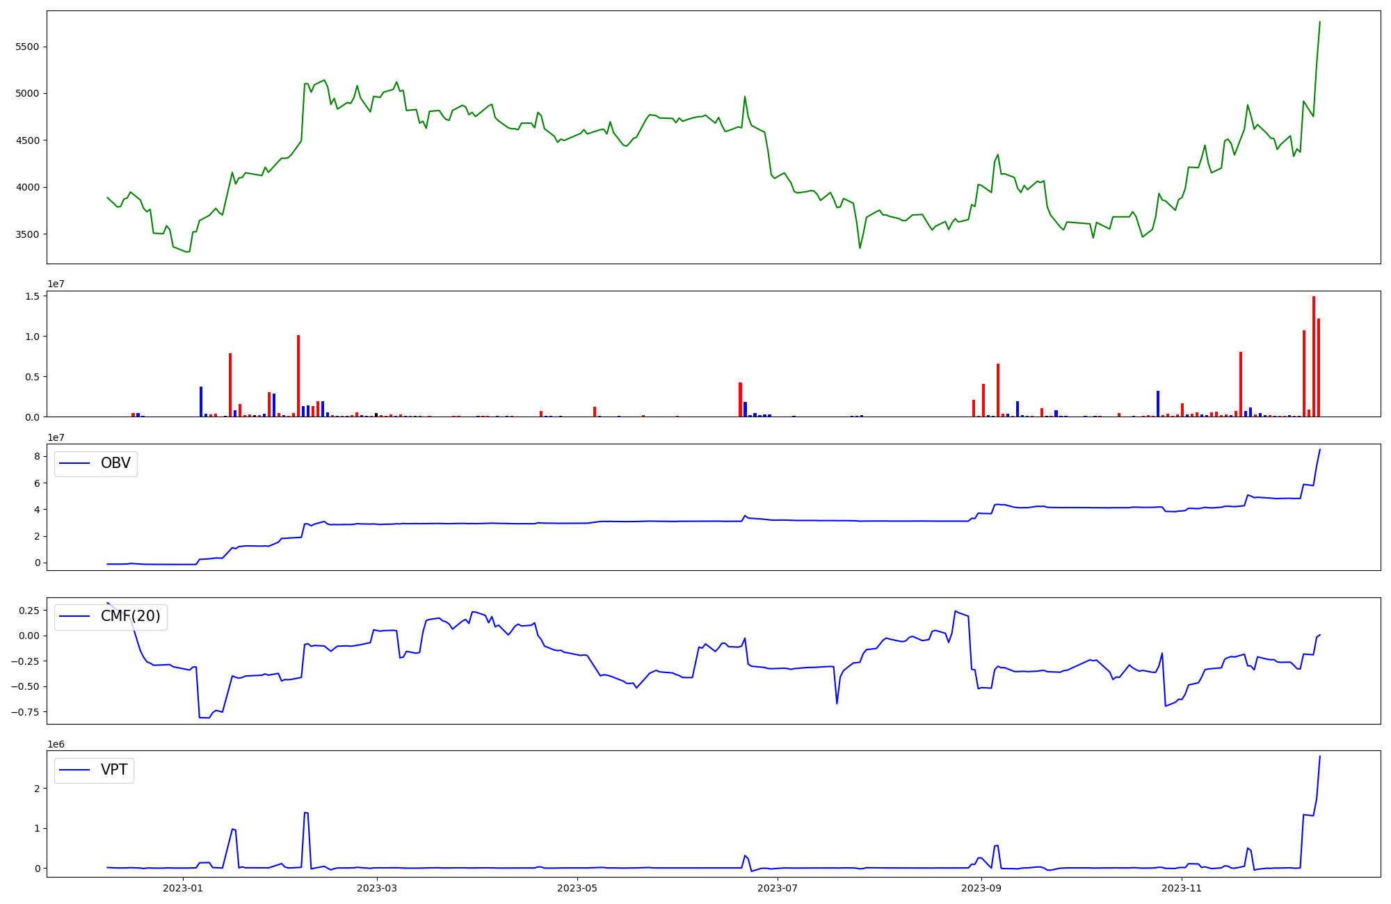The image size is (1391, 904).
Task: Click the 1e7 exponent label above volume chart
Action: pyautogui.click(x=56, y=284)
